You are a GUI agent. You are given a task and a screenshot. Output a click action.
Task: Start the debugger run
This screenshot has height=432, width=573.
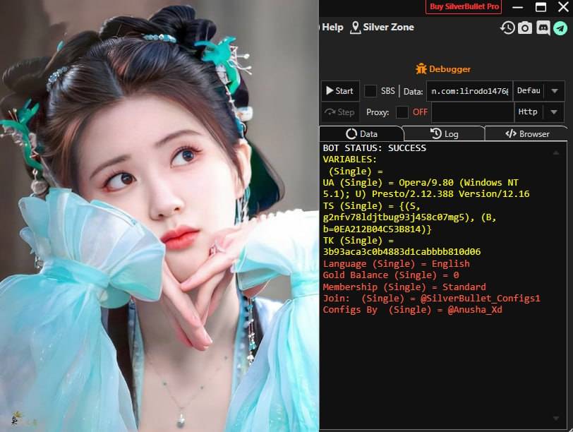tap(340, 90)
